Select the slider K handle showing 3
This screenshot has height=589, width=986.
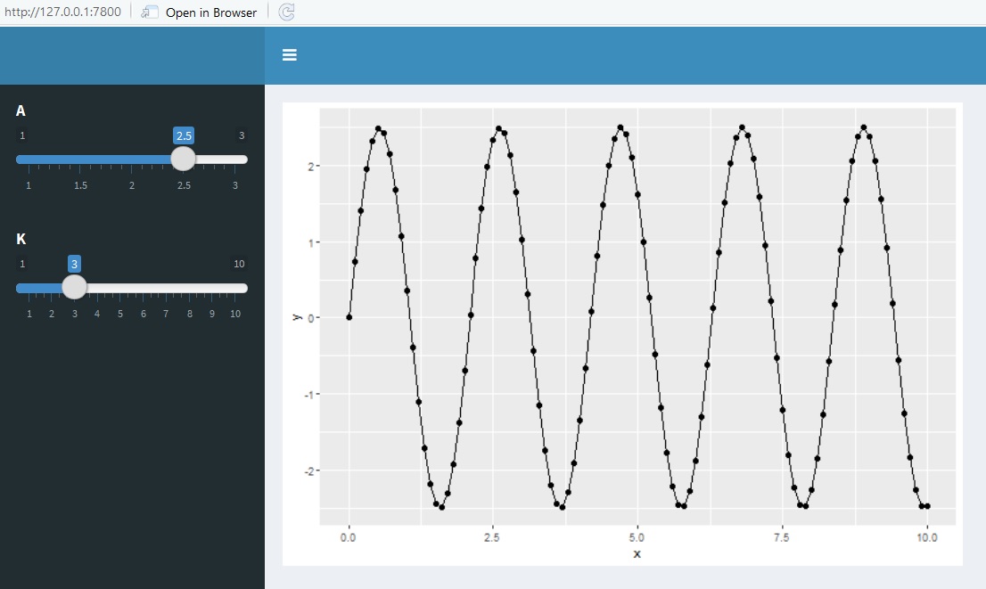click(75, 287)
